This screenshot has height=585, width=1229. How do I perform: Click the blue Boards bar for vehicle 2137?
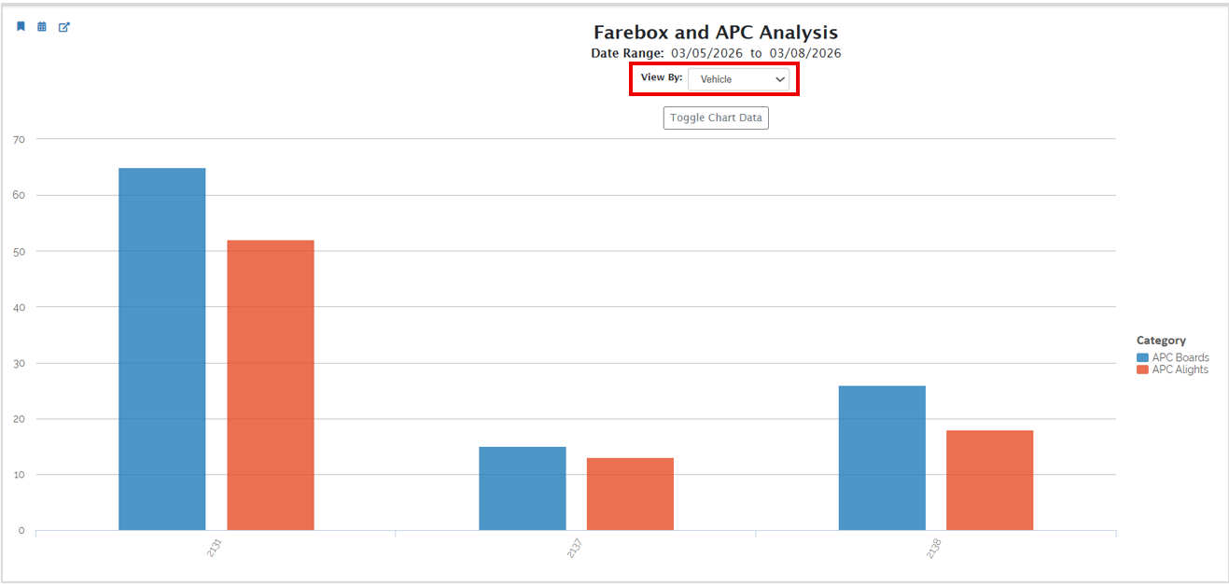tap(522, 488)
